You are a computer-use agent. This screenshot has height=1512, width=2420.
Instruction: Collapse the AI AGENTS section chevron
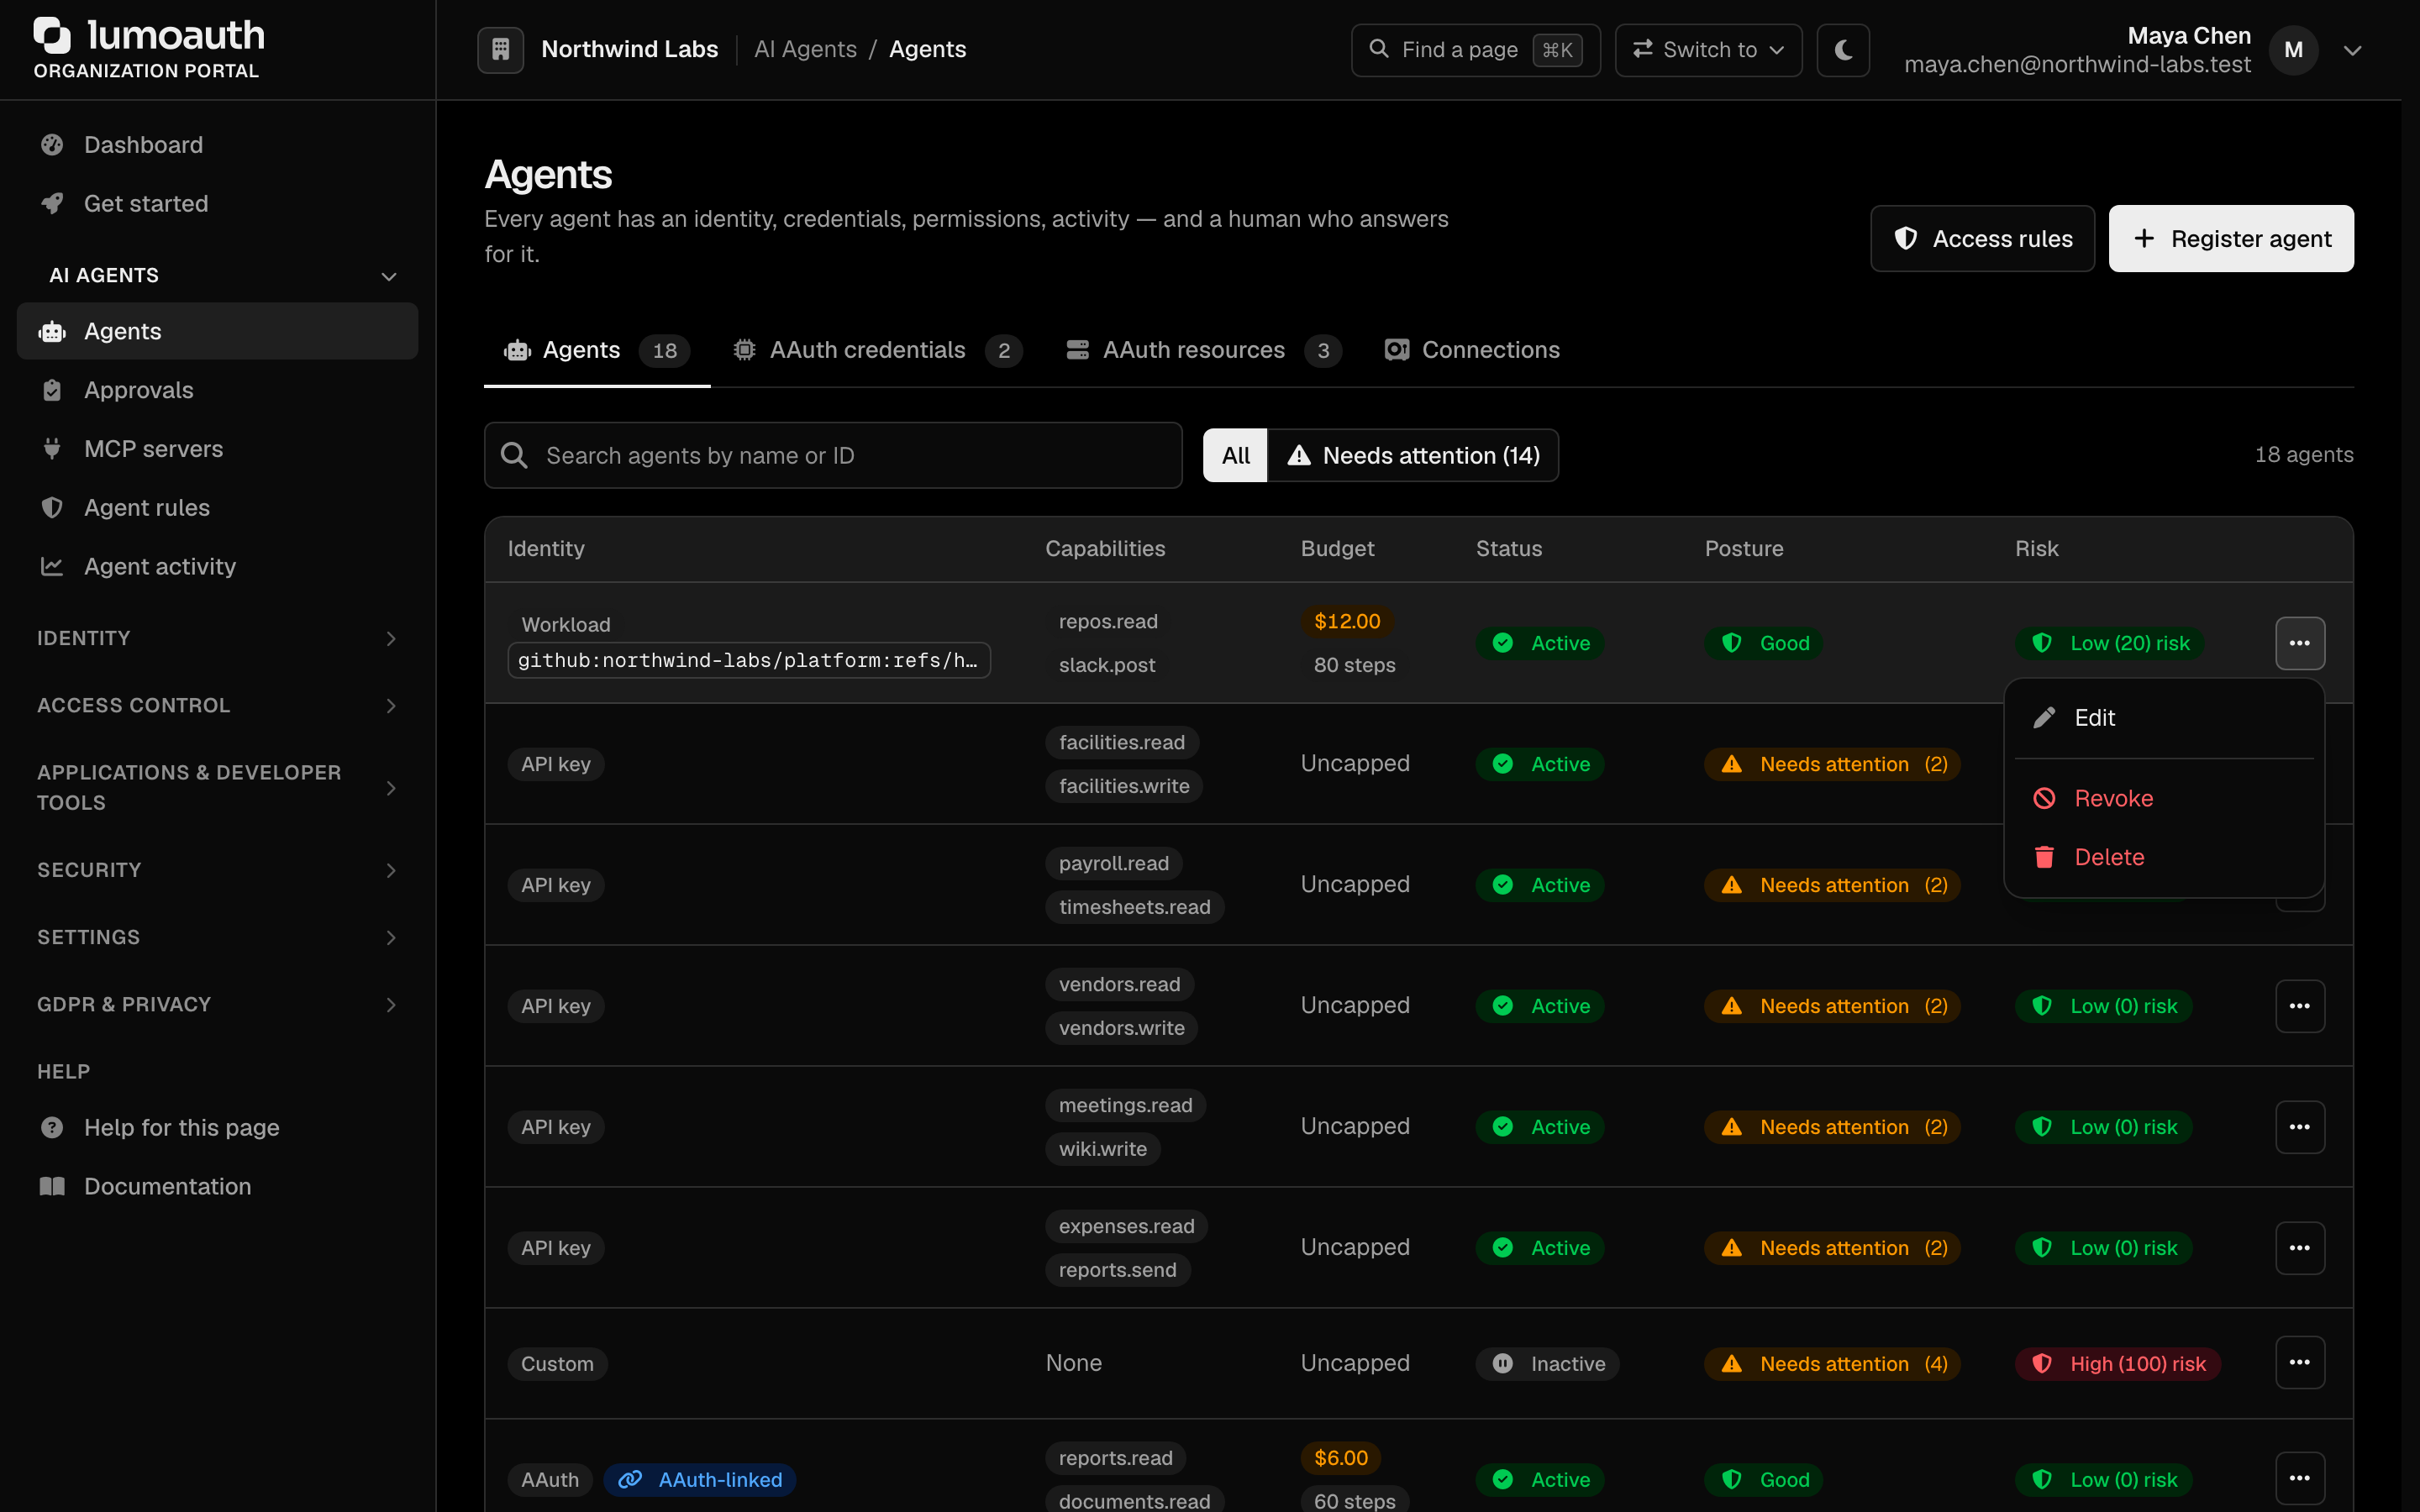(389, 276)
